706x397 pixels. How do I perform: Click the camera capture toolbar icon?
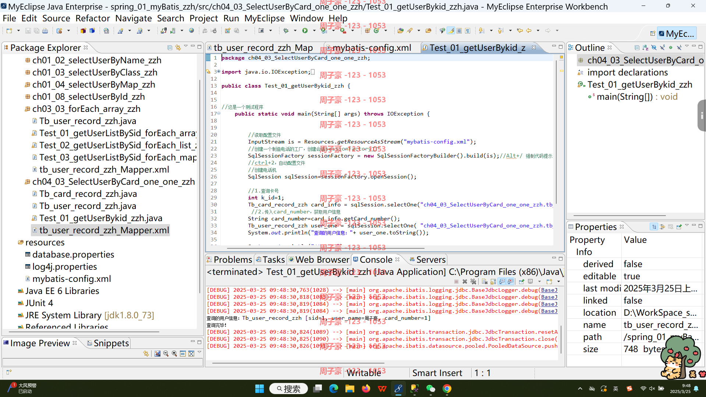[261, 31]
